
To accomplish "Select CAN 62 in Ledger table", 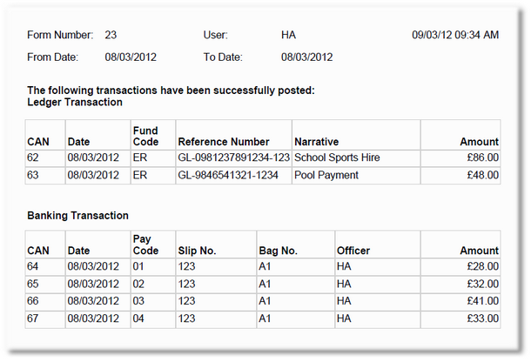I will (x=34, y=158).
